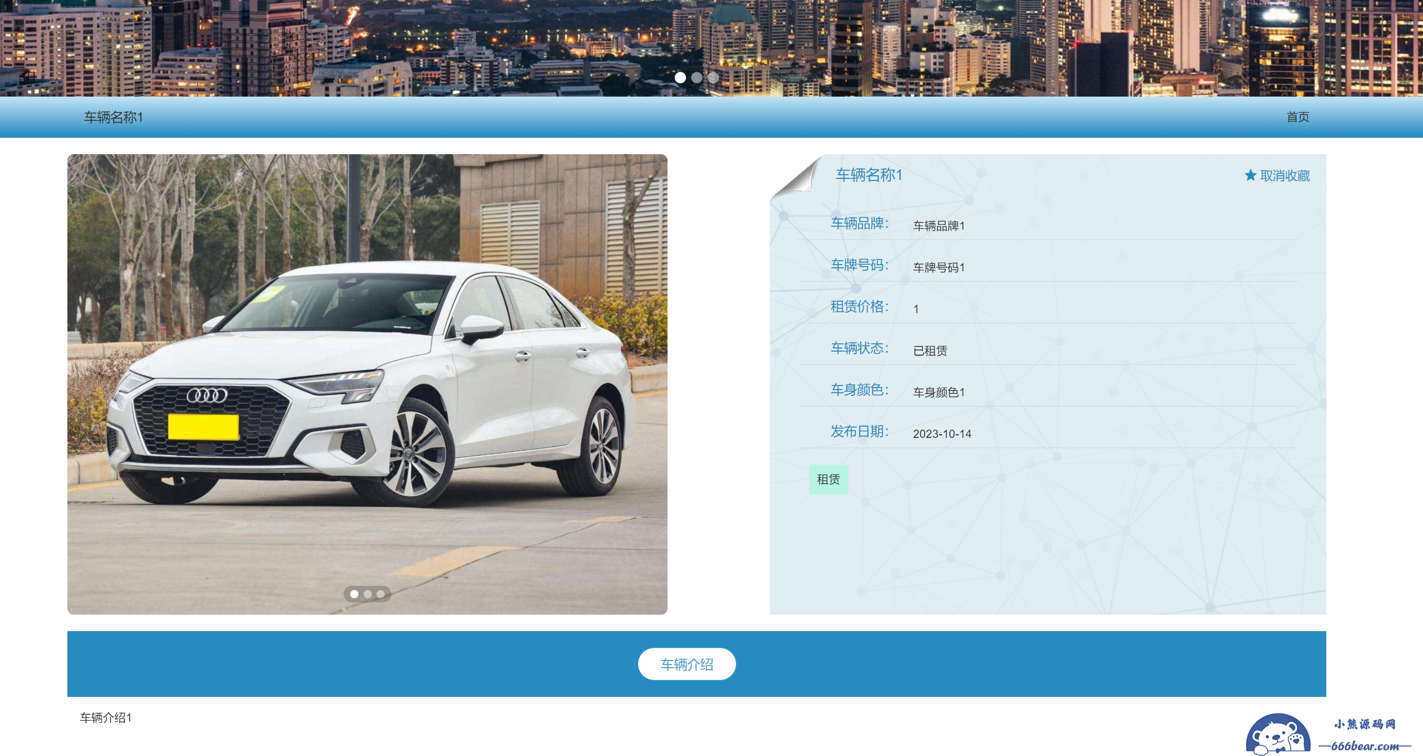Screen dimensions: 1423x756
Task: Open the 车辆介绍 tab
Action: click(687, 664)
